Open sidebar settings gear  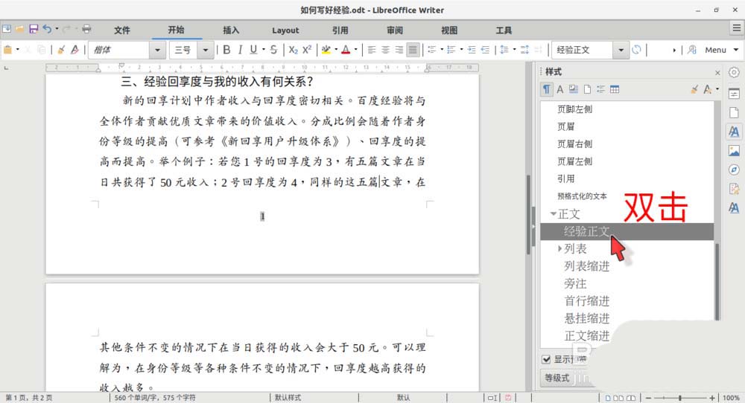coord(734,73)
